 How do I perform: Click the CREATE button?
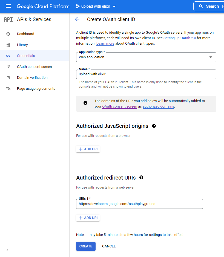(86, 246)
